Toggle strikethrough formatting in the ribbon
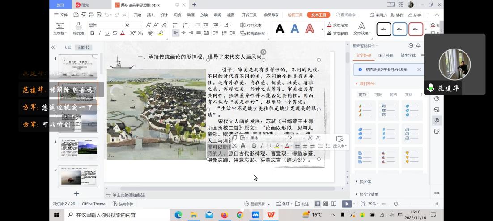Screen dimensions: 493x221 click(x=115, y=33)
